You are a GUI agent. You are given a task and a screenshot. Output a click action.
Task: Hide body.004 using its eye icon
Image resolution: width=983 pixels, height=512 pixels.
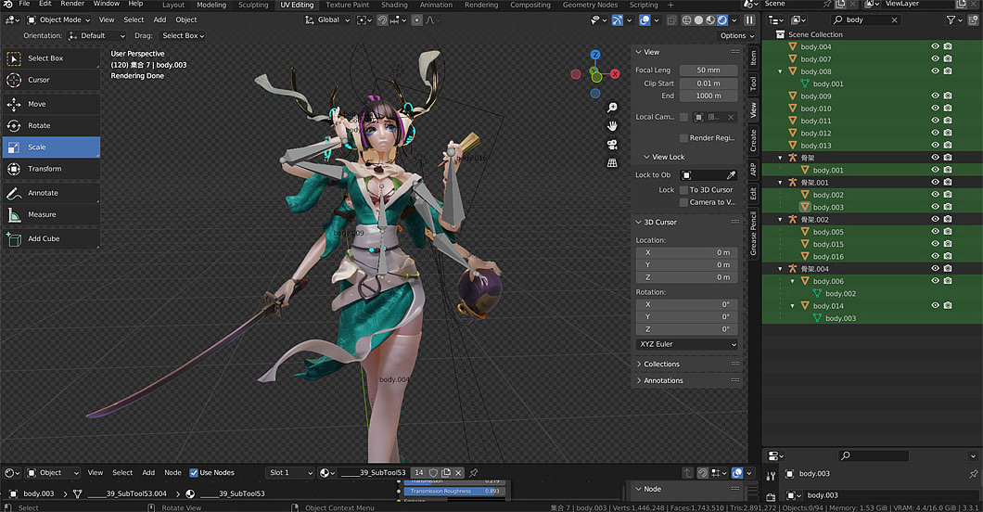(936, 46)
